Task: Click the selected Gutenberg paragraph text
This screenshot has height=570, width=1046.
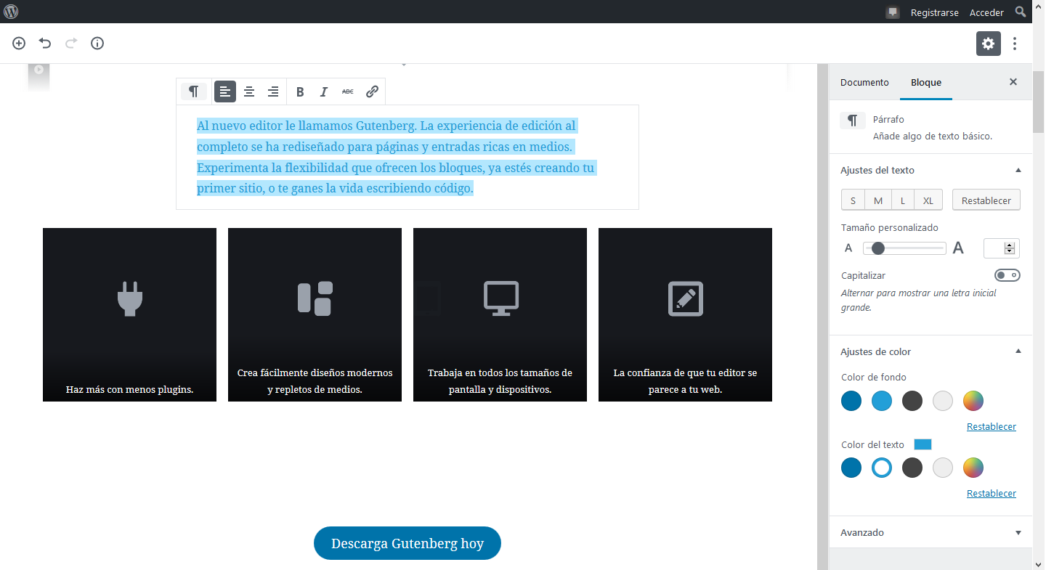Action: tap(397, 158)
